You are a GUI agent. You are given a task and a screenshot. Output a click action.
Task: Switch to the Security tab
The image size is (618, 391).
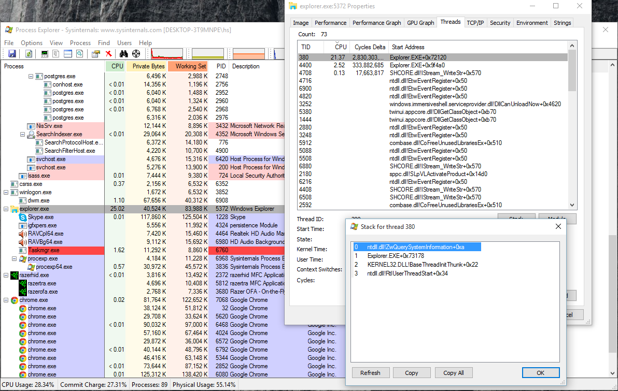pyautogui.click(x=500, y=23)
